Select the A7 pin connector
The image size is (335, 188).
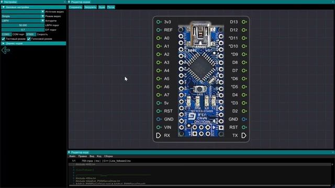159,95
